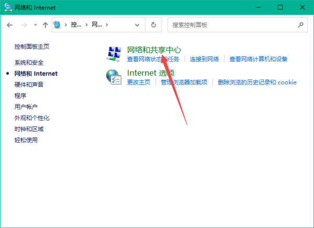Expand the chevron after the 网... breadcrumb
The height and width of the screenshot is (228, 314).
tap(107, 25)
